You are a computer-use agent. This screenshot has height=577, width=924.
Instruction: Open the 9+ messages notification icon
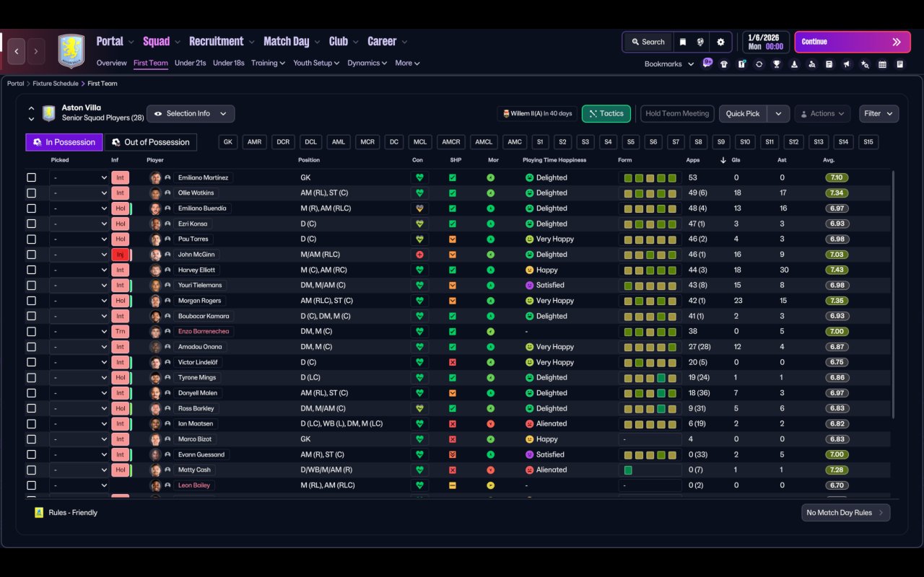(x=707, y=63)
